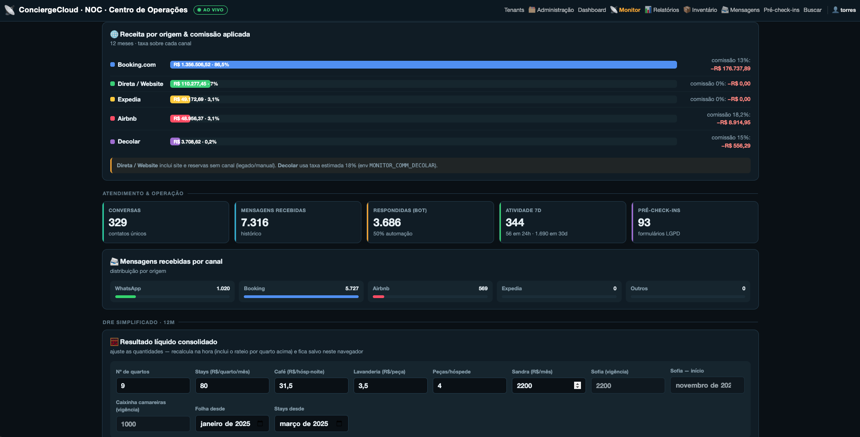Open Relatórios from top navigation
The image size is (860, 437).
click(x=662, y=10)
